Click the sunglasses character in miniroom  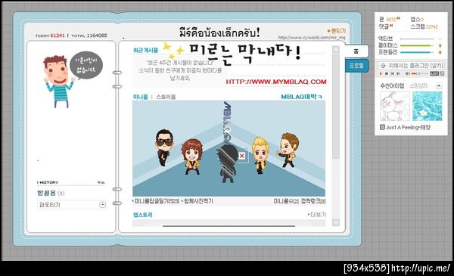click(164, 147)
